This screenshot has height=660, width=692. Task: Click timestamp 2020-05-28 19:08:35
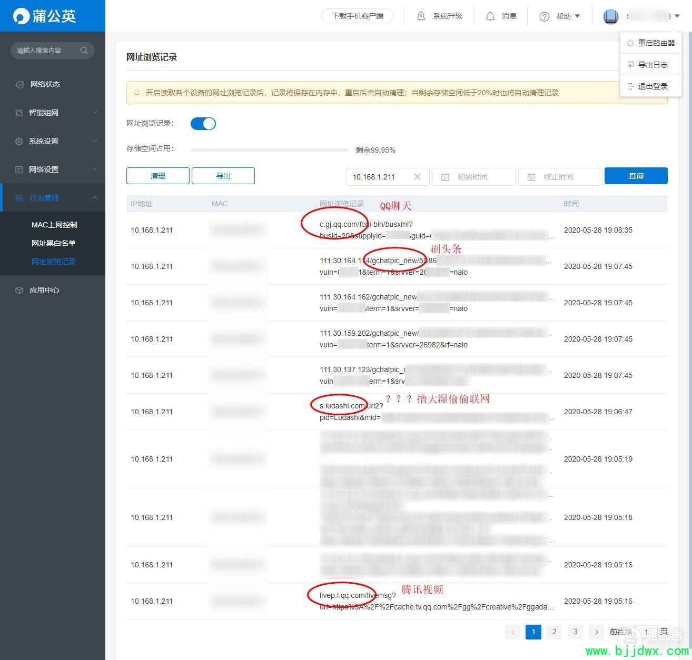tap(598, 230)
